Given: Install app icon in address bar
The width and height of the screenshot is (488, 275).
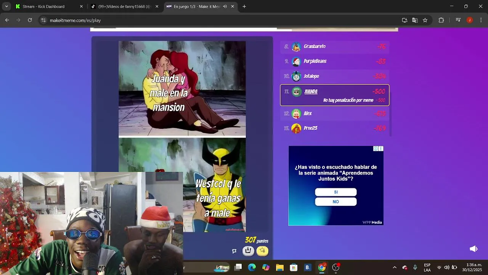Looking at the screenshot, I should 405,20.
